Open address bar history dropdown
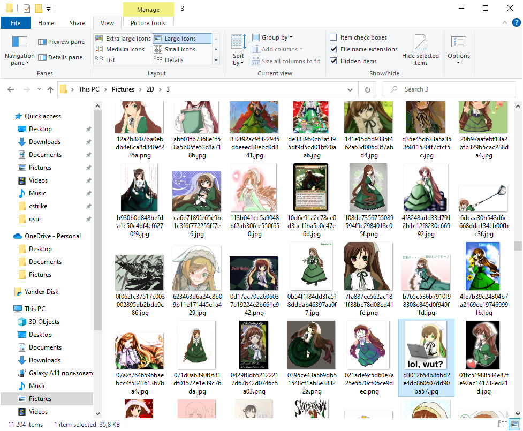 (351, 89)
